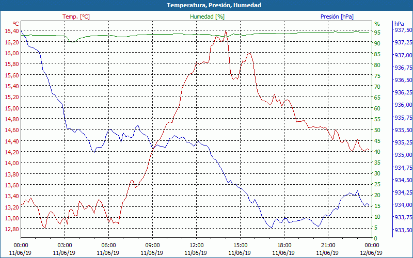Click the 09:00 time axis label

152,246
